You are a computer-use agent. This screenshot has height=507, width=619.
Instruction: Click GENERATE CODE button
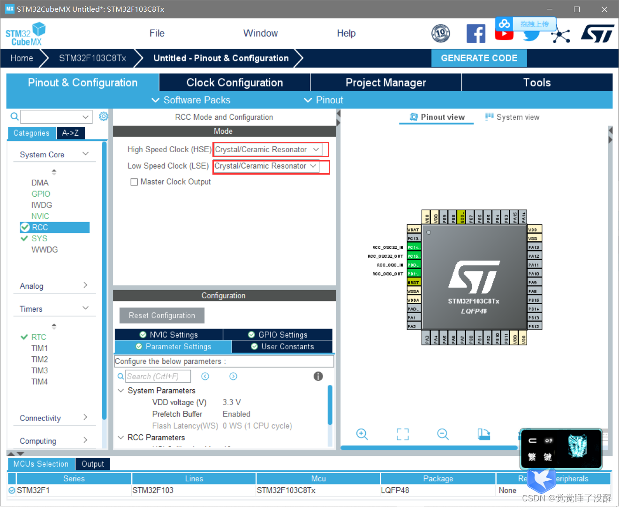point(479,58)
